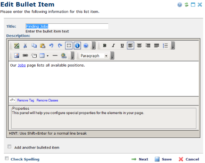This screenshot has width=205, height=163.
Task: Click inside the Title text field
Action: click(67, 26)
